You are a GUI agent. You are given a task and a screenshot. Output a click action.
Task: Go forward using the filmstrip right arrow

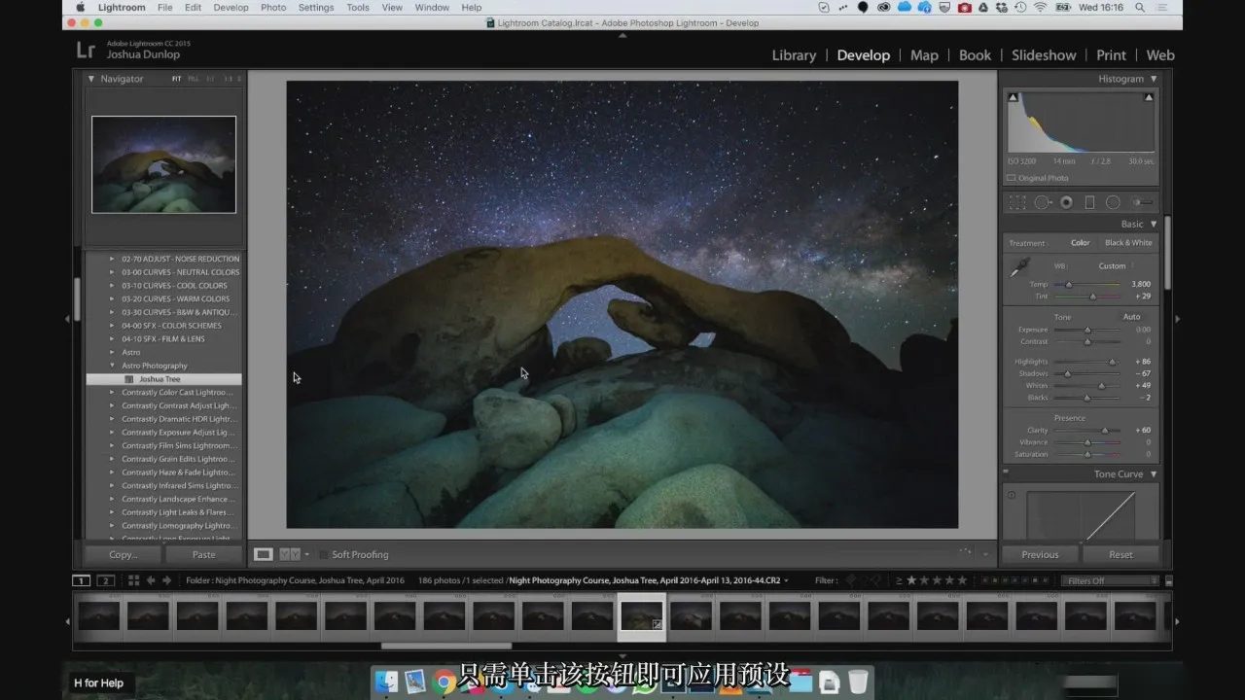tap(167, 580)
